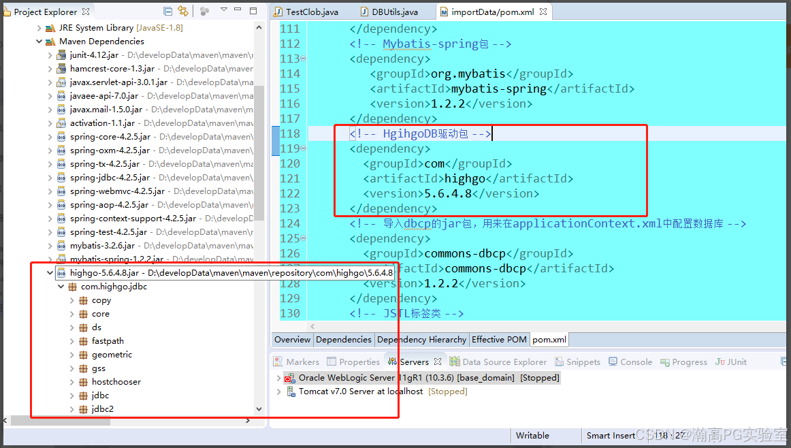The height and width of the screenshot is (448, 791).
Task: Collapse highgo-5.6.4.8.jar node
Action: pos(50,273)
